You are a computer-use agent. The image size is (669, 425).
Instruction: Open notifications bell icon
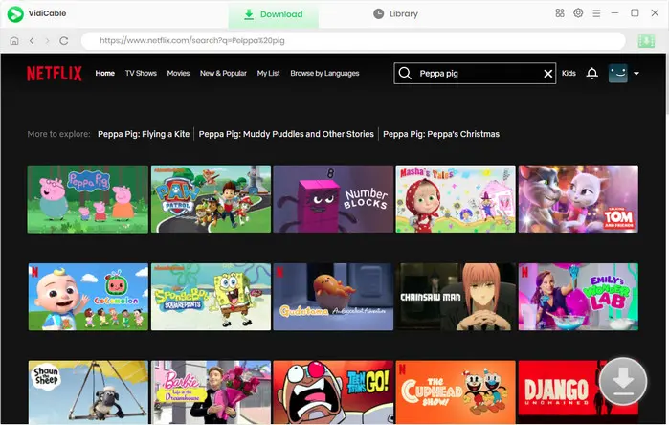591,74
